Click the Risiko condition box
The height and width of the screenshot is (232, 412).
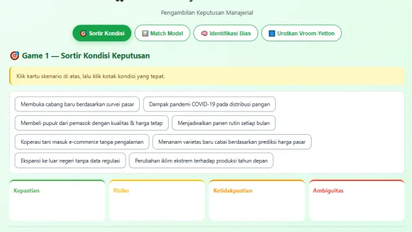click(157, 200)
